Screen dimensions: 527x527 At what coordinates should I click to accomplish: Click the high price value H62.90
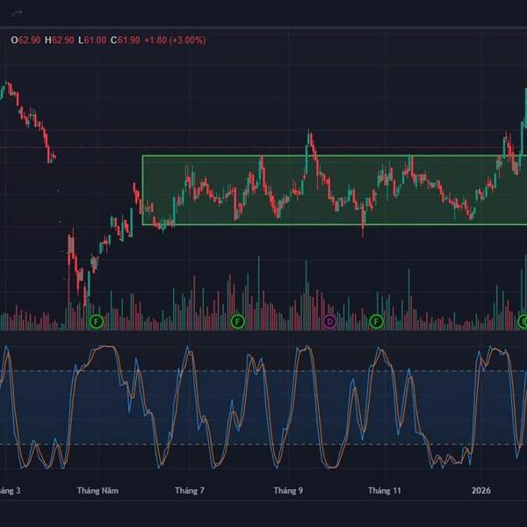click(62, 40)
